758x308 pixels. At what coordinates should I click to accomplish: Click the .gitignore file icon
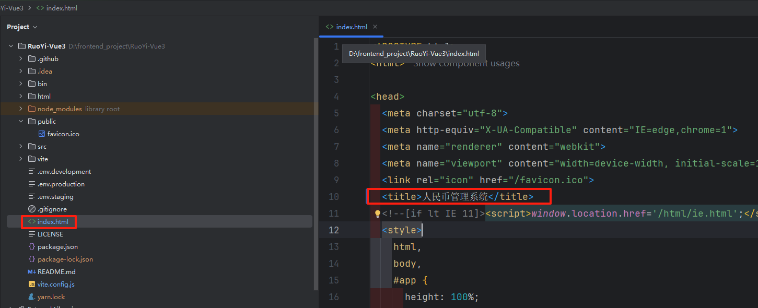(x=32, y=209)
